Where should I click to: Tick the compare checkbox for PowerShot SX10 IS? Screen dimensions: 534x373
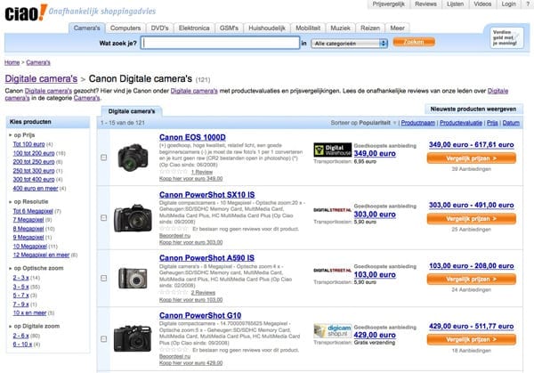click(x=104, y=218)
